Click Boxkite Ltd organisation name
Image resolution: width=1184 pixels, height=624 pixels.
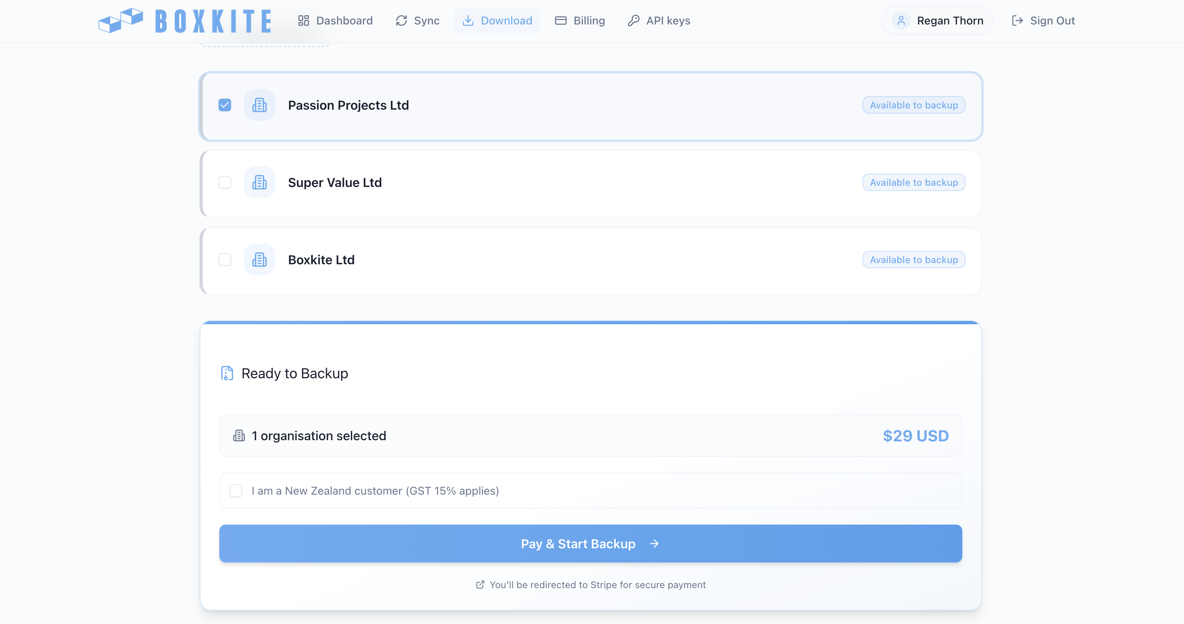321,260
